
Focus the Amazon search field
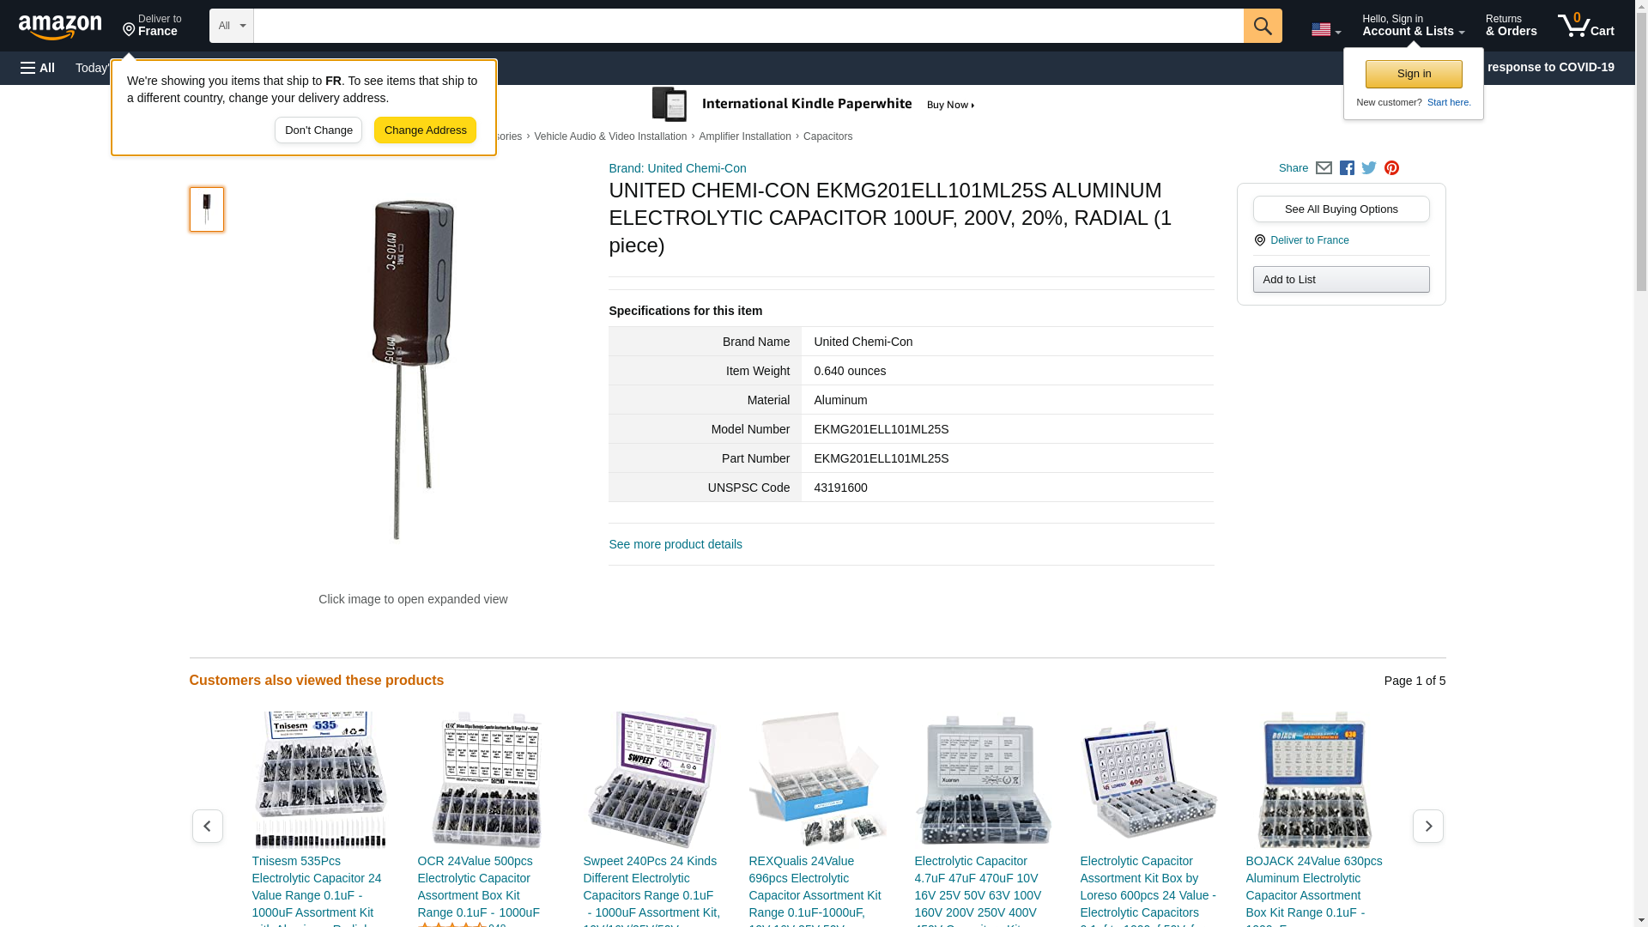point(748,26)
